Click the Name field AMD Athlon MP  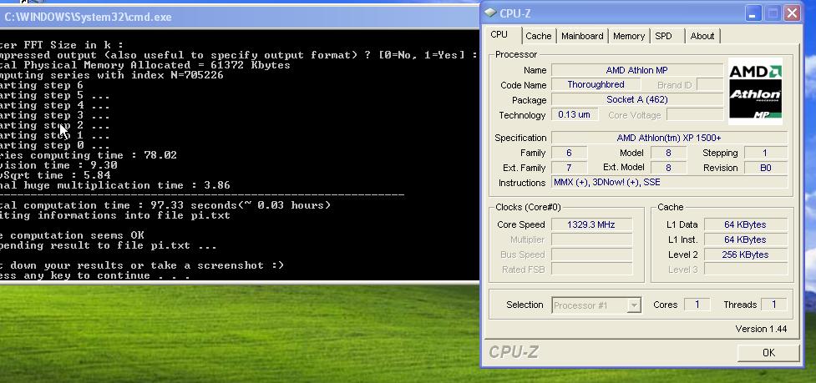pos(637,70)
